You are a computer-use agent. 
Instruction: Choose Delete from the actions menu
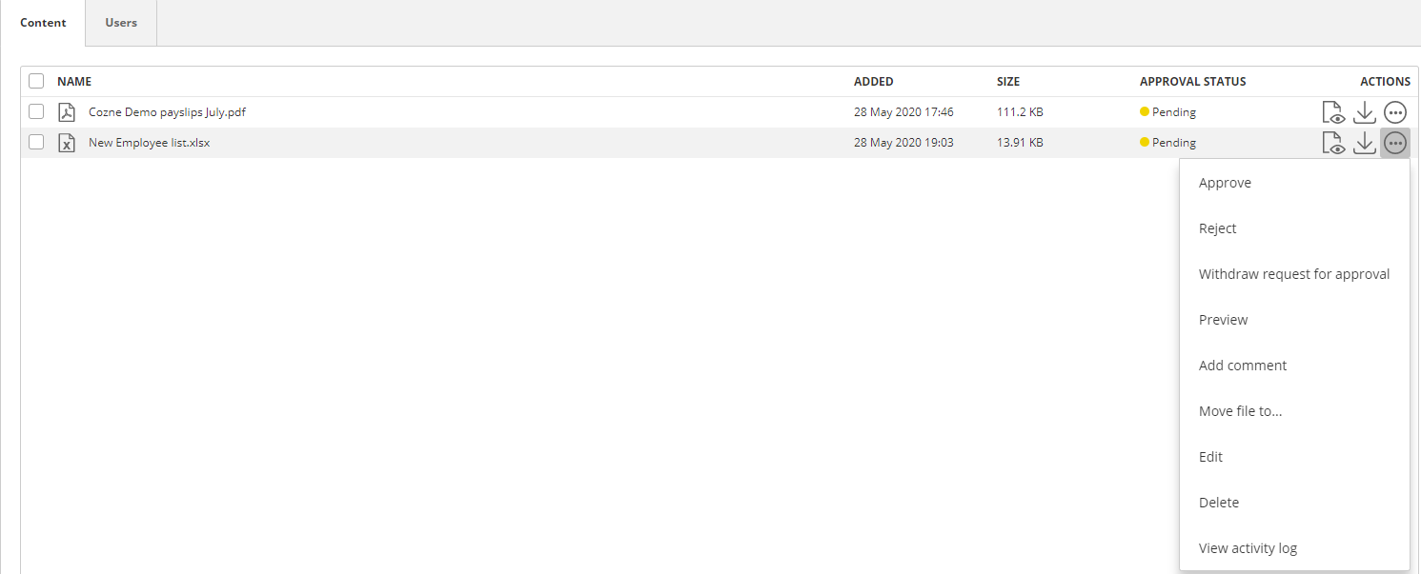pos(1218,502)
